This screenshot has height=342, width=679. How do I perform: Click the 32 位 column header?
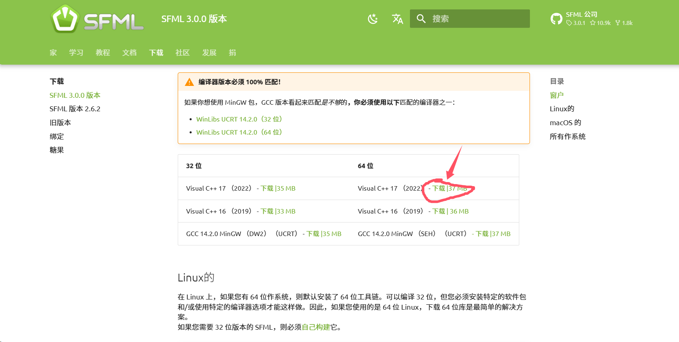pos(194,166)
